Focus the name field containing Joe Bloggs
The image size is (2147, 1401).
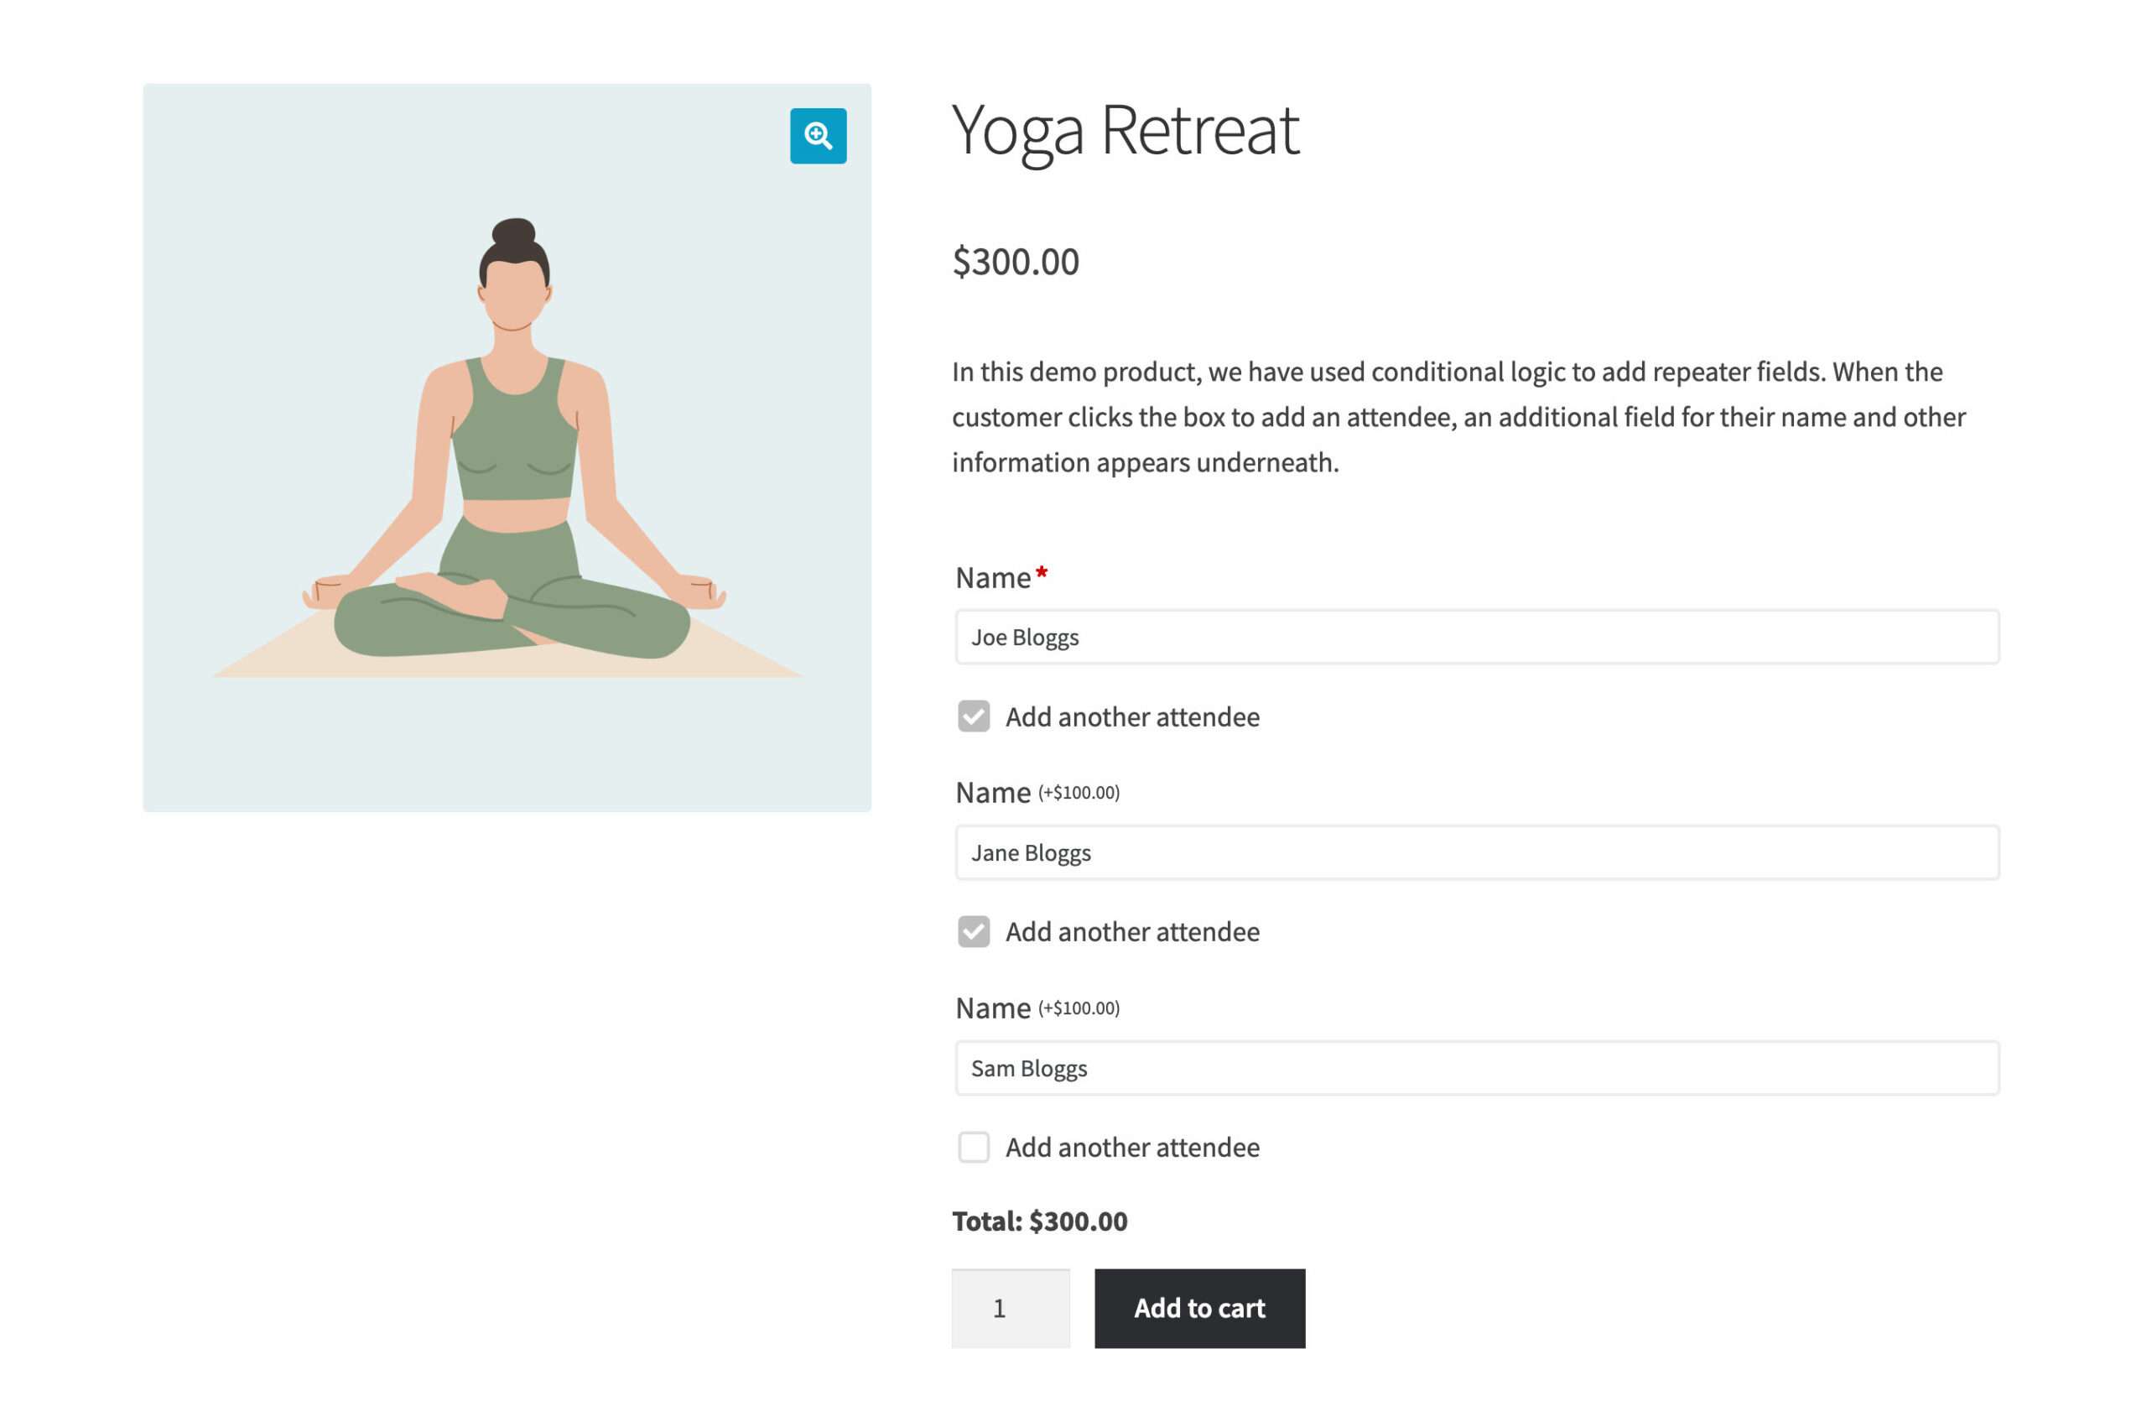1476,637
